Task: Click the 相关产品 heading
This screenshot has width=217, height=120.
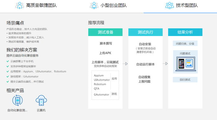Action: 15,91
